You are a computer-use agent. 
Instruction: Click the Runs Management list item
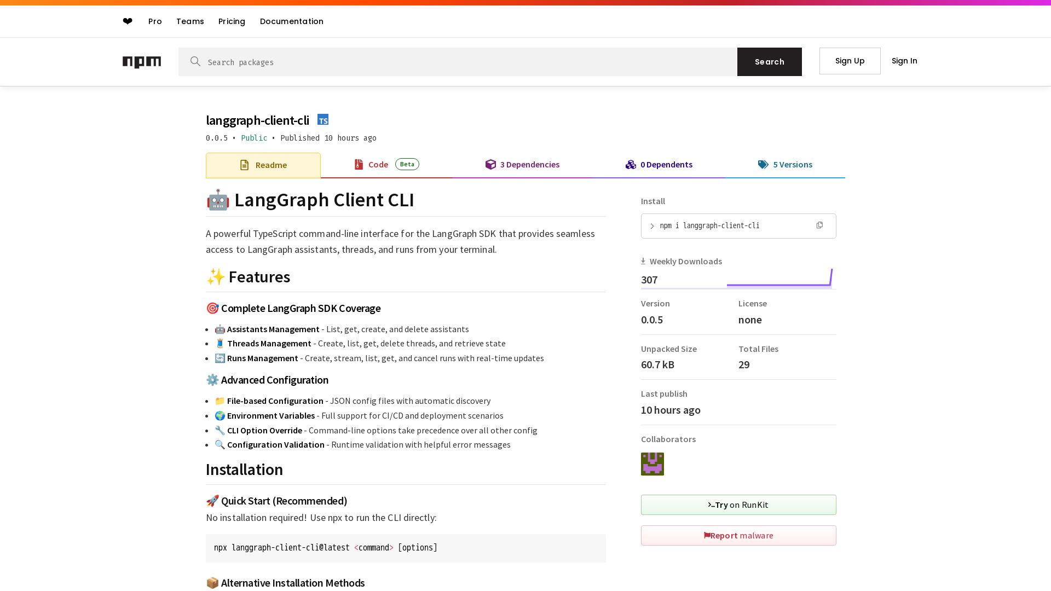(379, 358)
